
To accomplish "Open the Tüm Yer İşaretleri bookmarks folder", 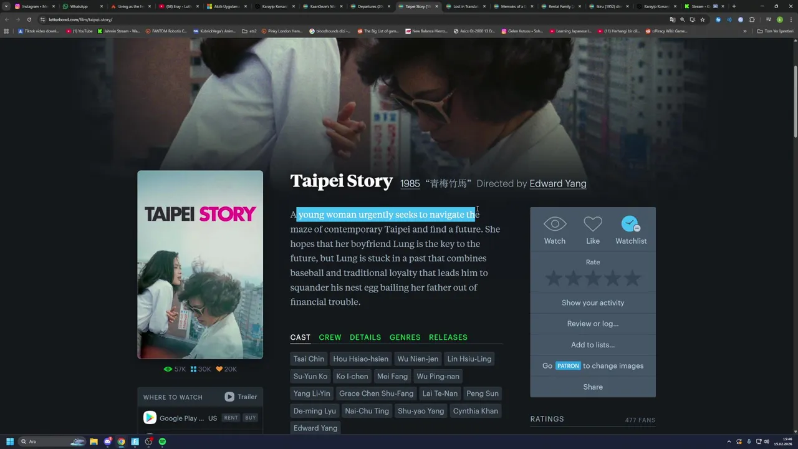I will pyautogui.click(x=775, y=31).
